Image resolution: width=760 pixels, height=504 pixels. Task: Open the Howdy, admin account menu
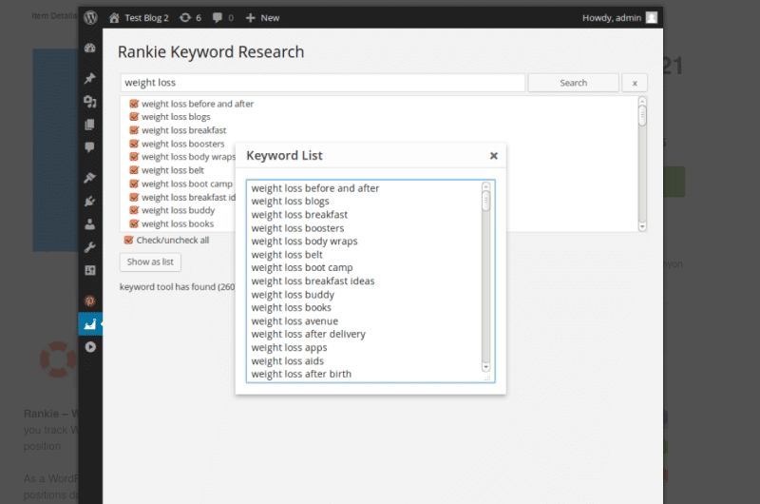click(612, 18)
